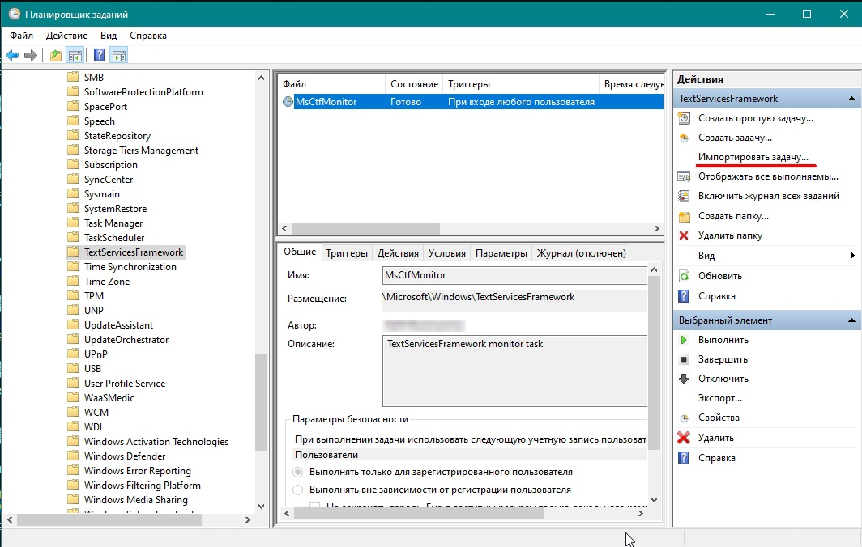Select the MsCtfMonitor task clock icon
This screenshot has height=547, width=862.
[288, 102]
